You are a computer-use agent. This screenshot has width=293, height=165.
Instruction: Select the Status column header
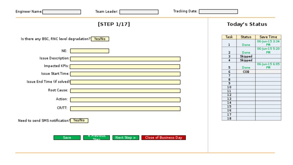[246, 37]
